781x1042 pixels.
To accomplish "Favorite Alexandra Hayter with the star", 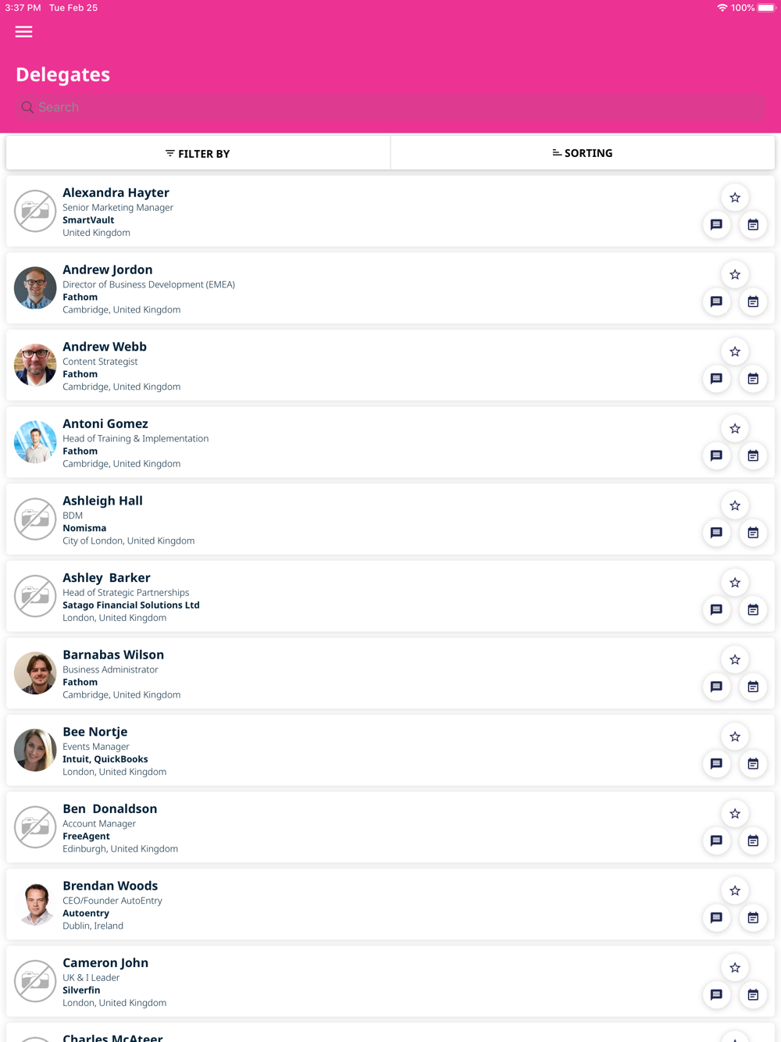I will click(x=735, y=198).
